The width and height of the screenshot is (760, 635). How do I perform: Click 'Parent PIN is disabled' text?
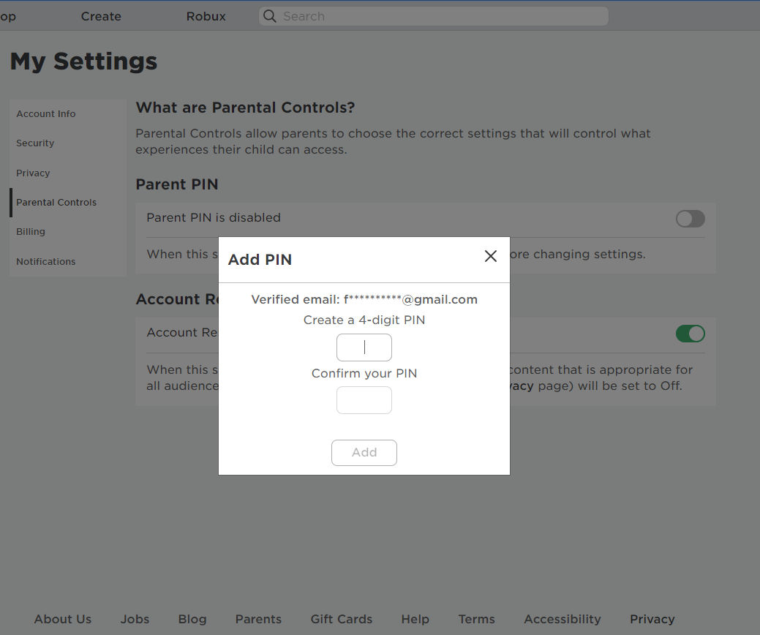(x=214, y=218)
